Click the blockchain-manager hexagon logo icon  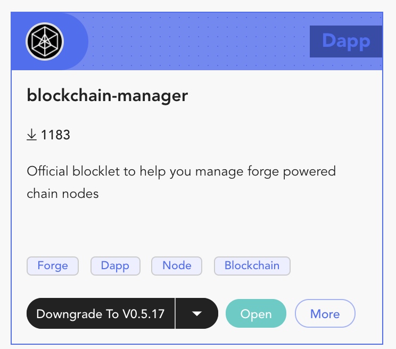click(45, 41)
